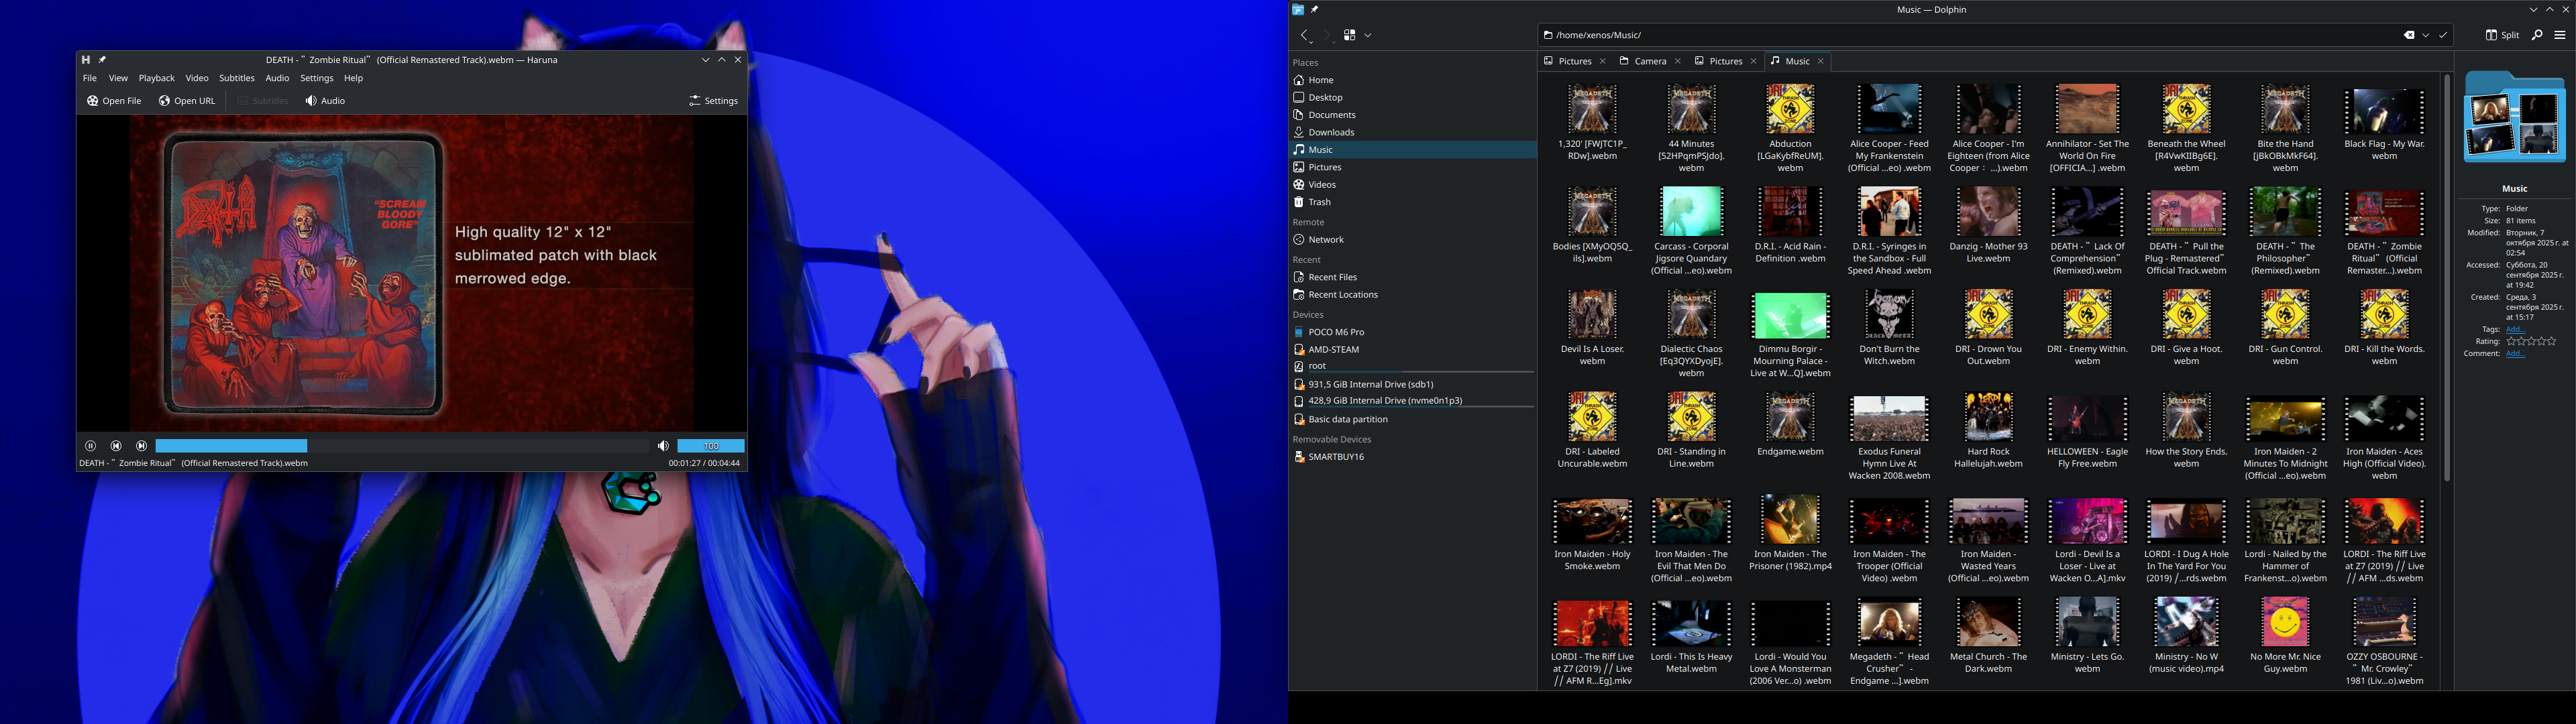
Task: Toggle Split view in Dolphin
Action: pos(2502,35)
